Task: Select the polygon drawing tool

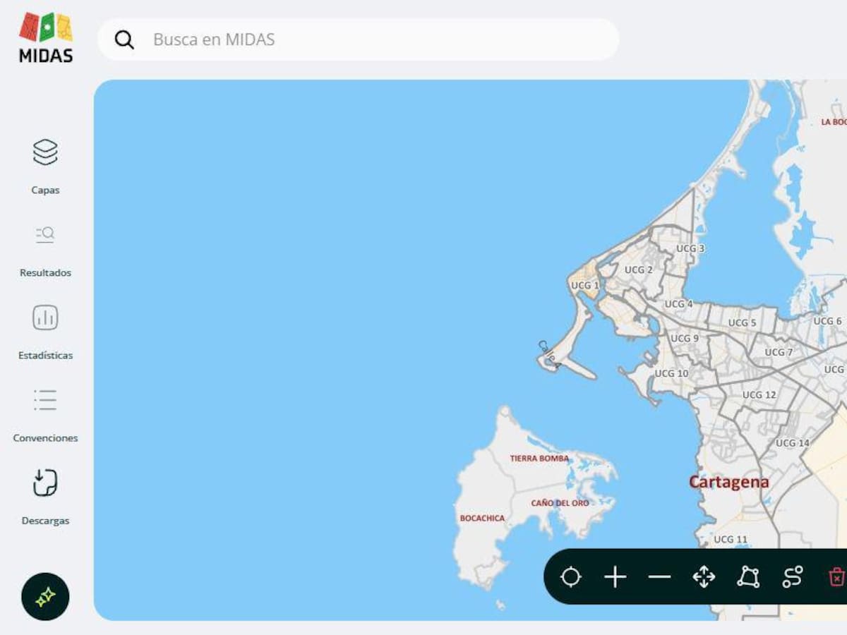Action: (x=746, y=577)
